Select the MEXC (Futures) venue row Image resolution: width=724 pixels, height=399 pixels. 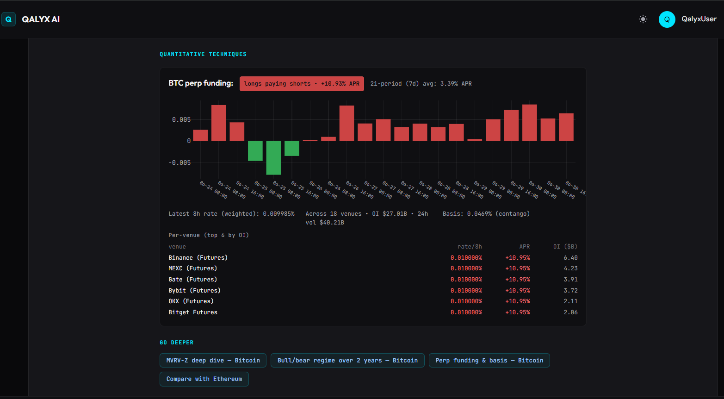[373, 268]
